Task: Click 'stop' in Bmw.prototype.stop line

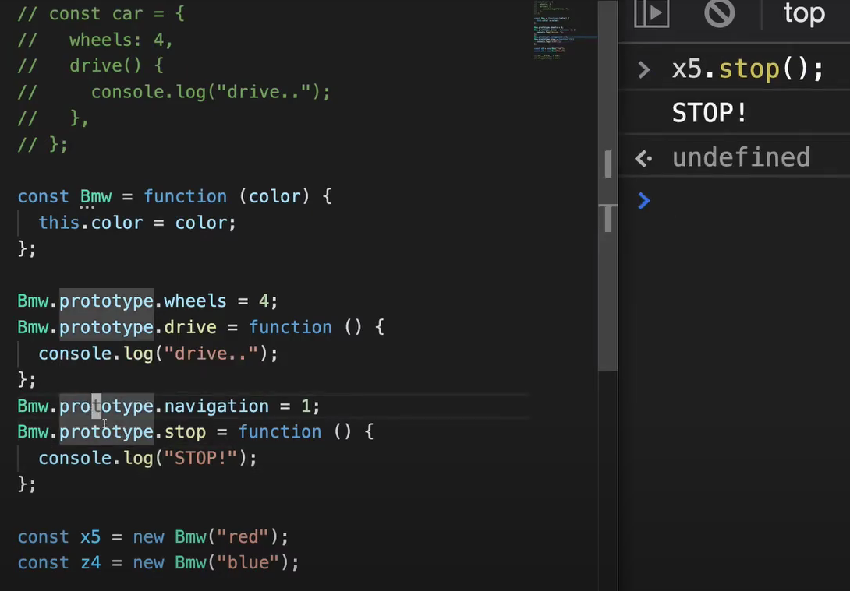Action: point(185,432)
